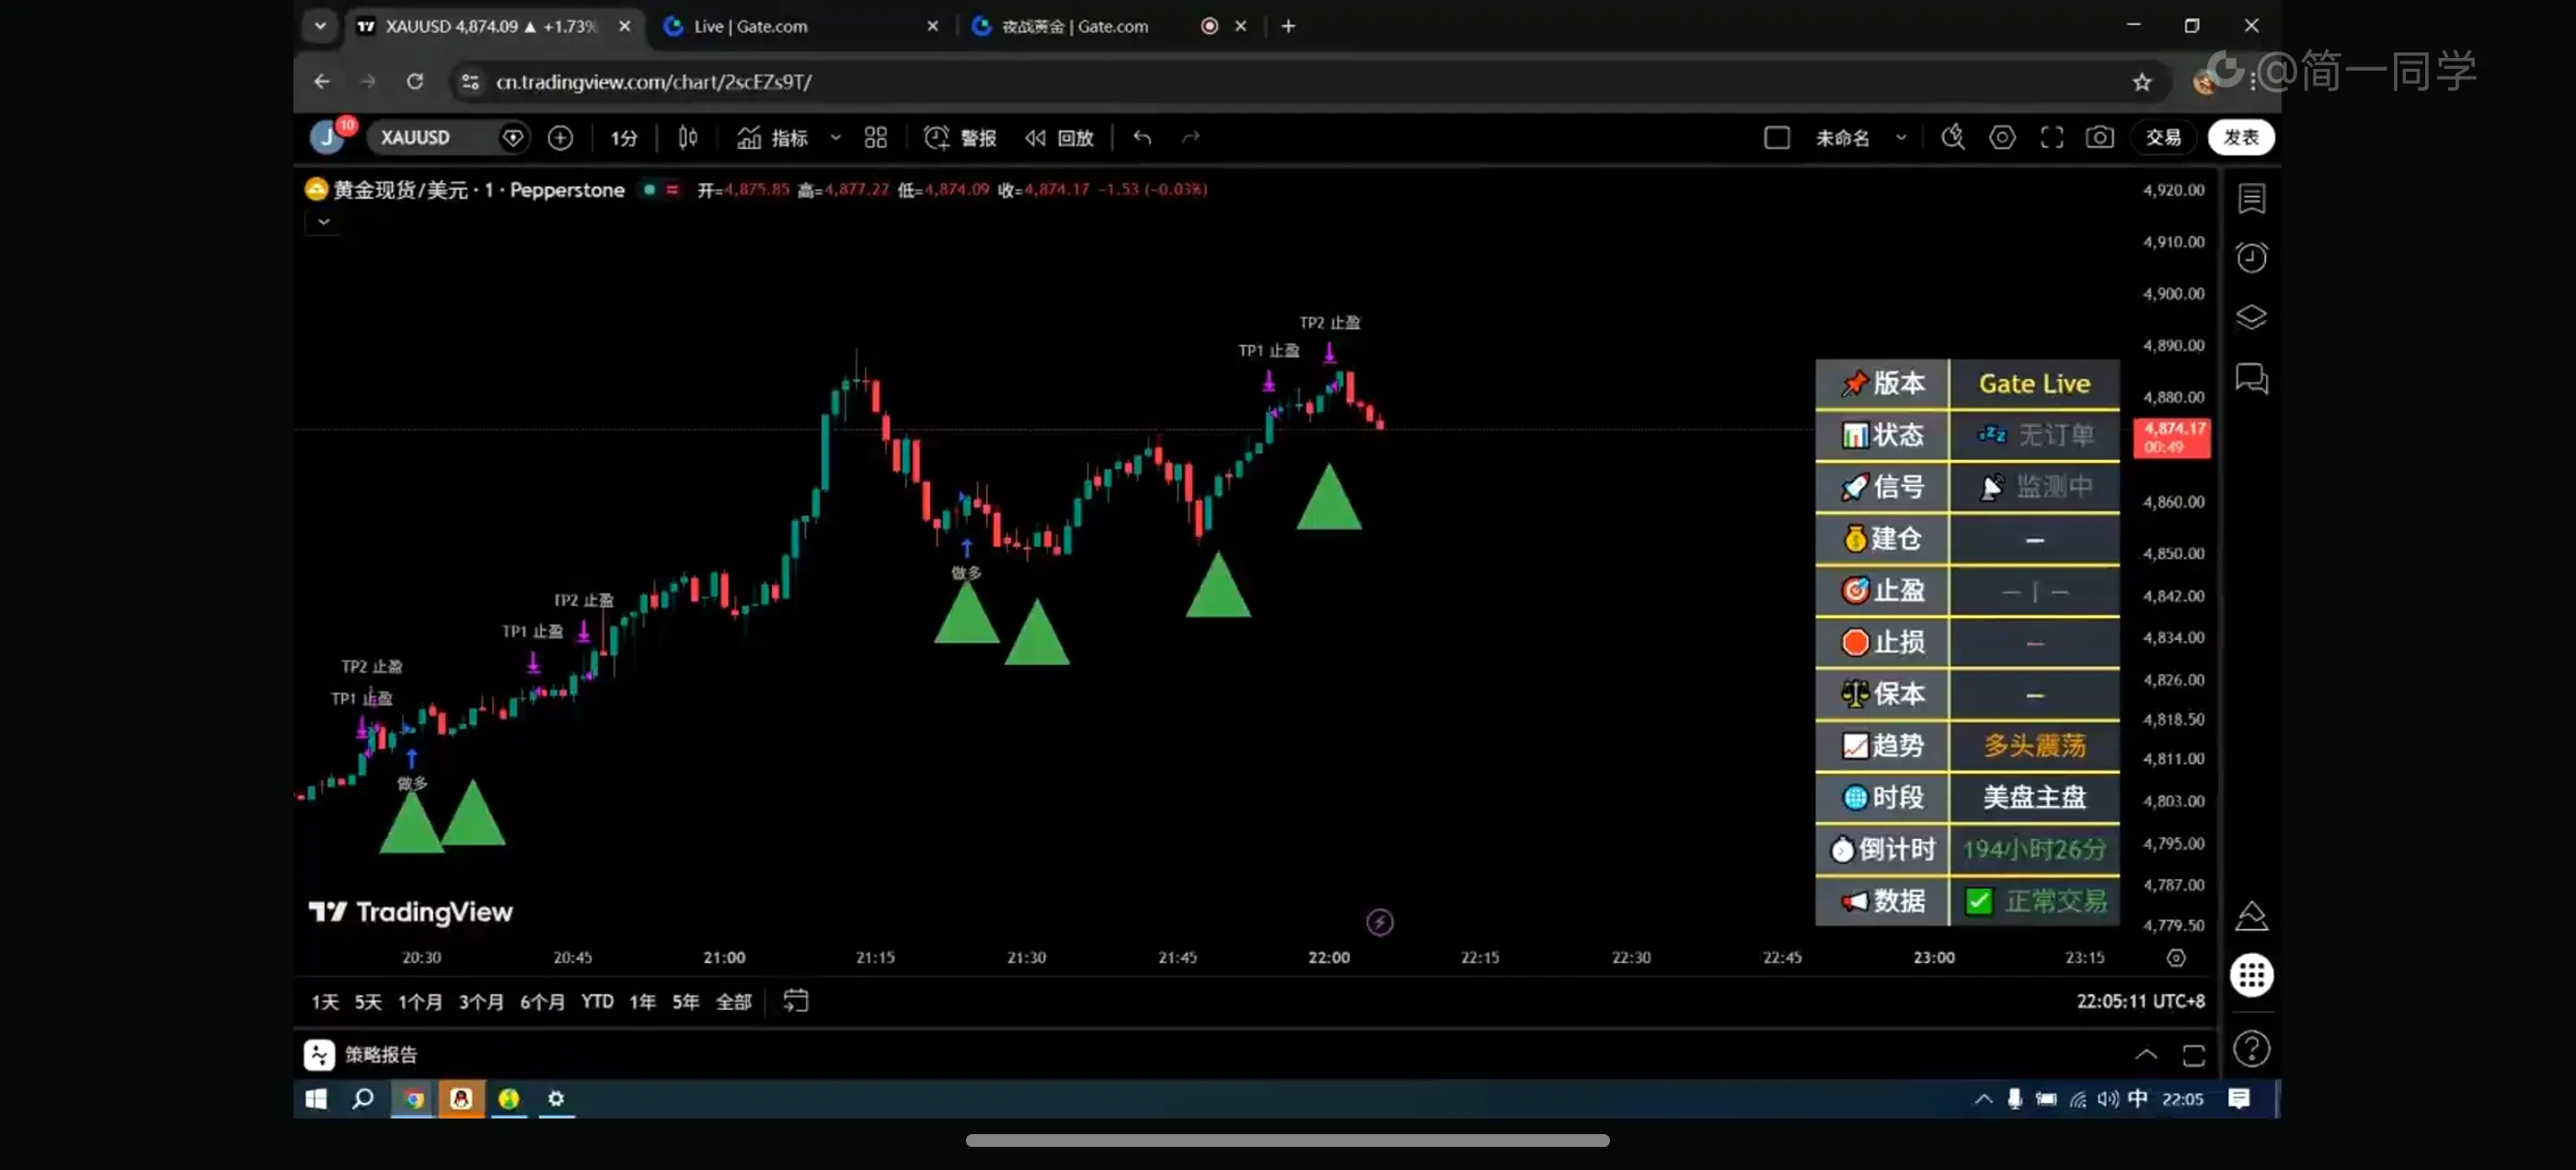Open the 未命名 layout dropdown arrow
Image resolution: width=2576 pixels, height=1170 pixels.
click(1901, 138)
